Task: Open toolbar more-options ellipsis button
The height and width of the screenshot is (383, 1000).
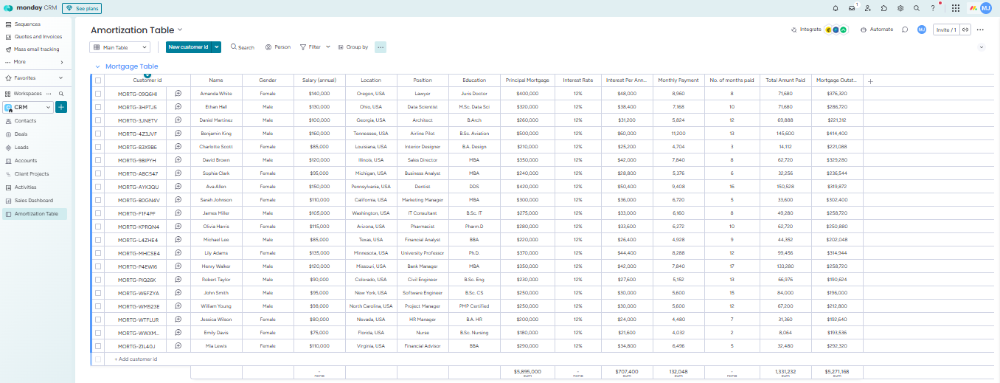Action: (381, 47)
